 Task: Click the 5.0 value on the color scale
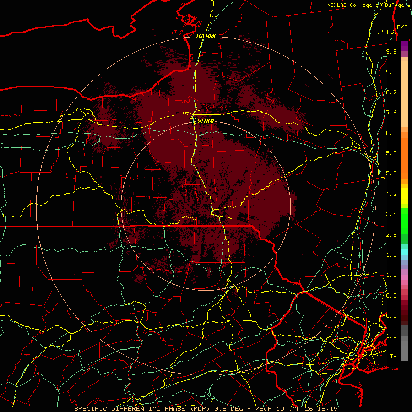click(x=391, y=173)
